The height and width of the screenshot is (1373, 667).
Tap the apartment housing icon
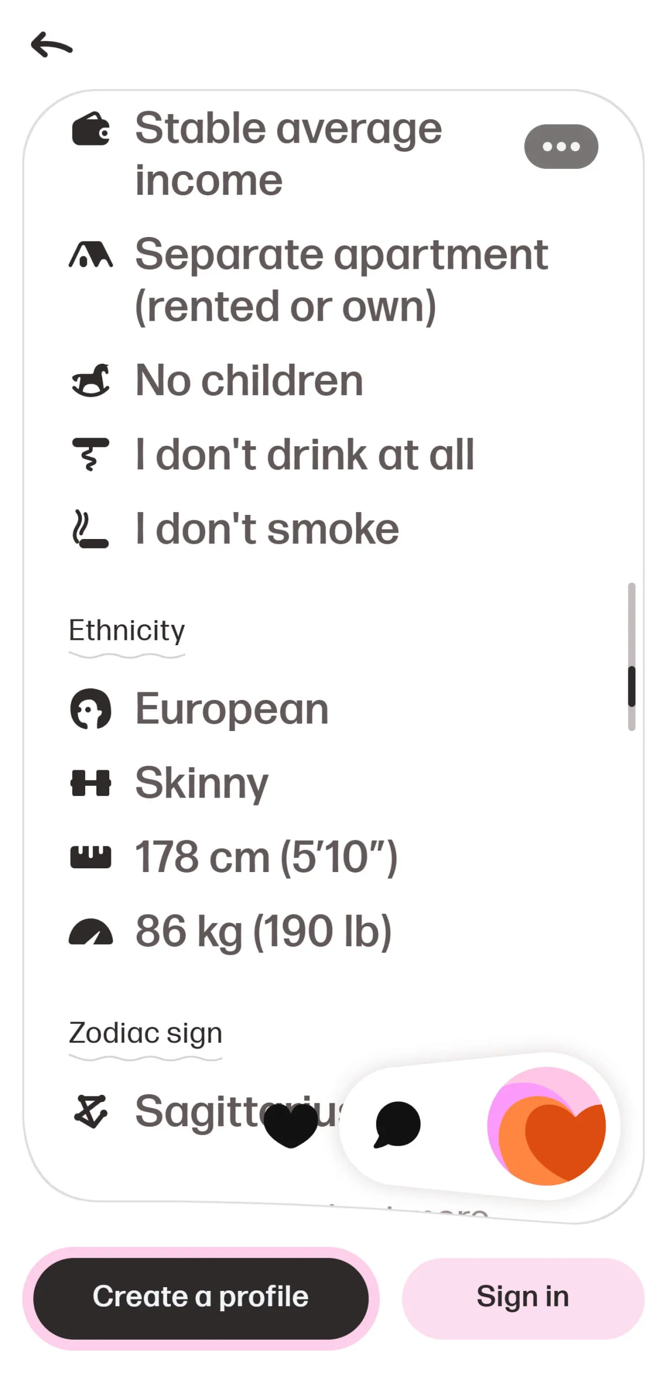[91, 255]
